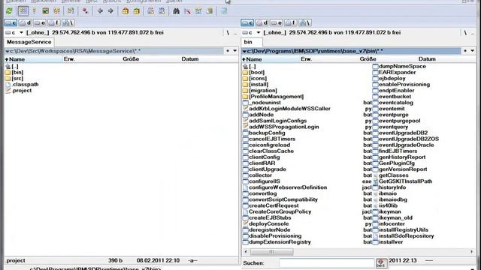The width and height of the screenshot is (481, 270).
Task: Select [bin] folder in left panel
Action: tap(14, 73)
